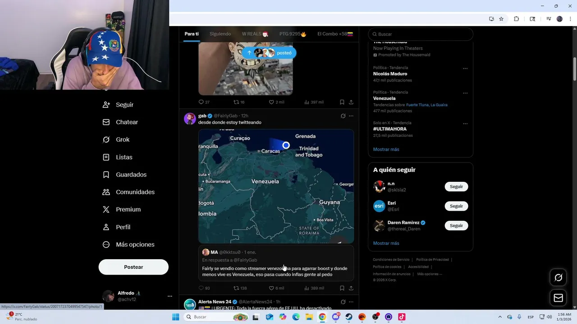Screen dimensions: 577x324
Task: Share gab's post with 389 mil views
Action: [351, 288]
